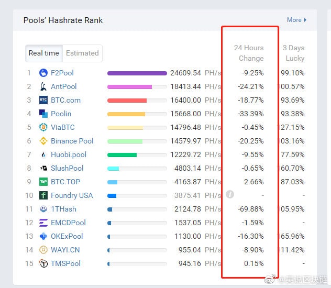The height and width of the screenshot is (288, 331).
Task: Click the -33.39% change for Poolin
Action: click(x=250, y=114)
